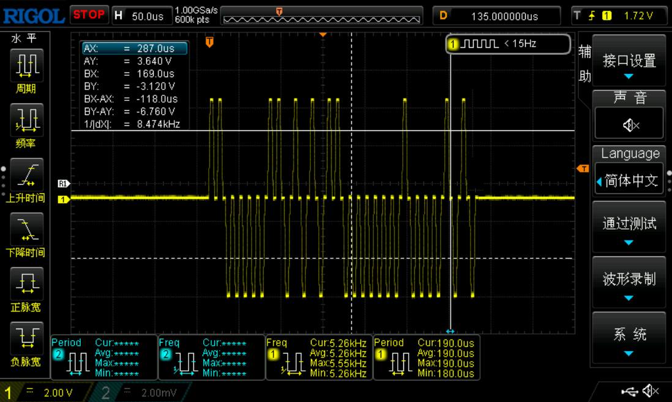Select the AX 287.0us cursor readout
The image size is (672, 402).
coord(135,48)
